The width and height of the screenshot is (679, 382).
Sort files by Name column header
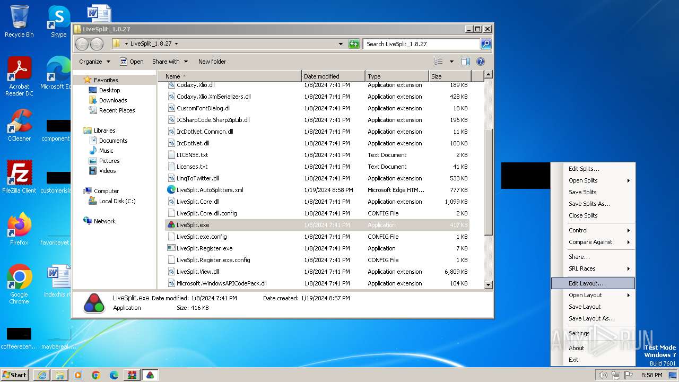230,76
